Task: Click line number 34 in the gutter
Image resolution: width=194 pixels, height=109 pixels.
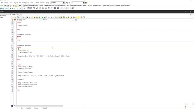Action: pos(12,65)
